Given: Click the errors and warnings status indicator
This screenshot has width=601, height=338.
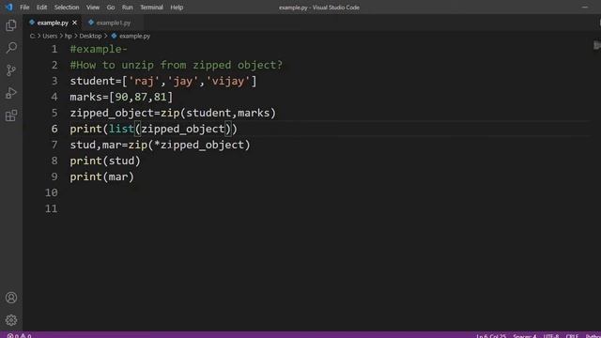Looking at the screenshot, I should pos(19,336).
